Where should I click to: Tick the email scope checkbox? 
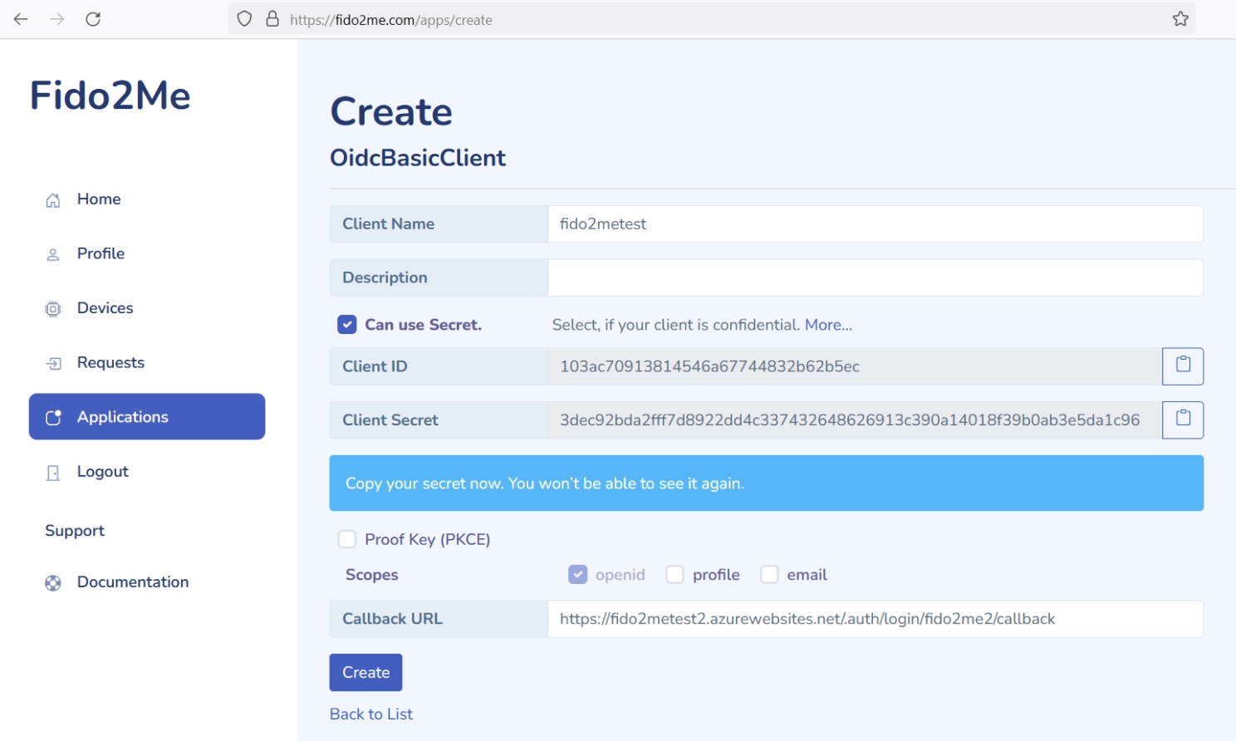tap(770, 575)
